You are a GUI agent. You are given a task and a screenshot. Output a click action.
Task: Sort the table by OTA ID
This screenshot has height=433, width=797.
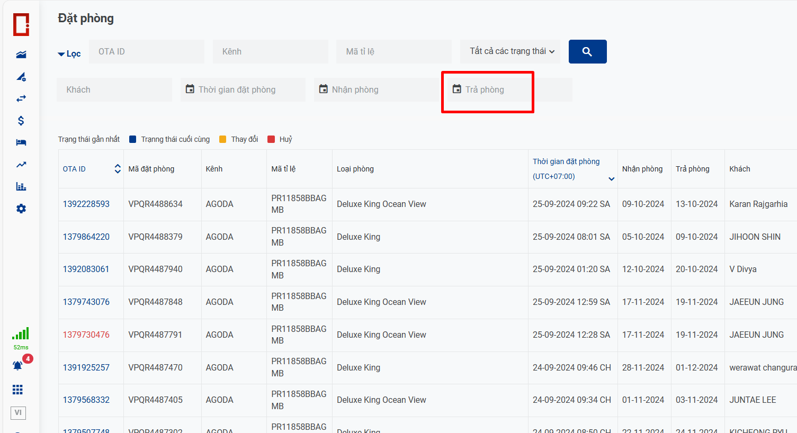[x=117, y=169]
